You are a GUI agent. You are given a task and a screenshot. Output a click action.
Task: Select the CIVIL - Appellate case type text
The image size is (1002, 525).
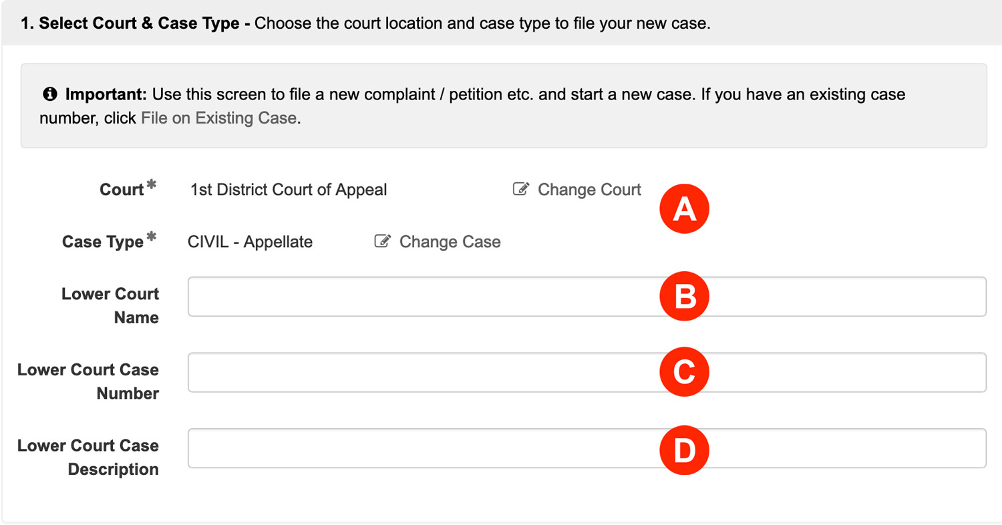[x=251, y=242]
